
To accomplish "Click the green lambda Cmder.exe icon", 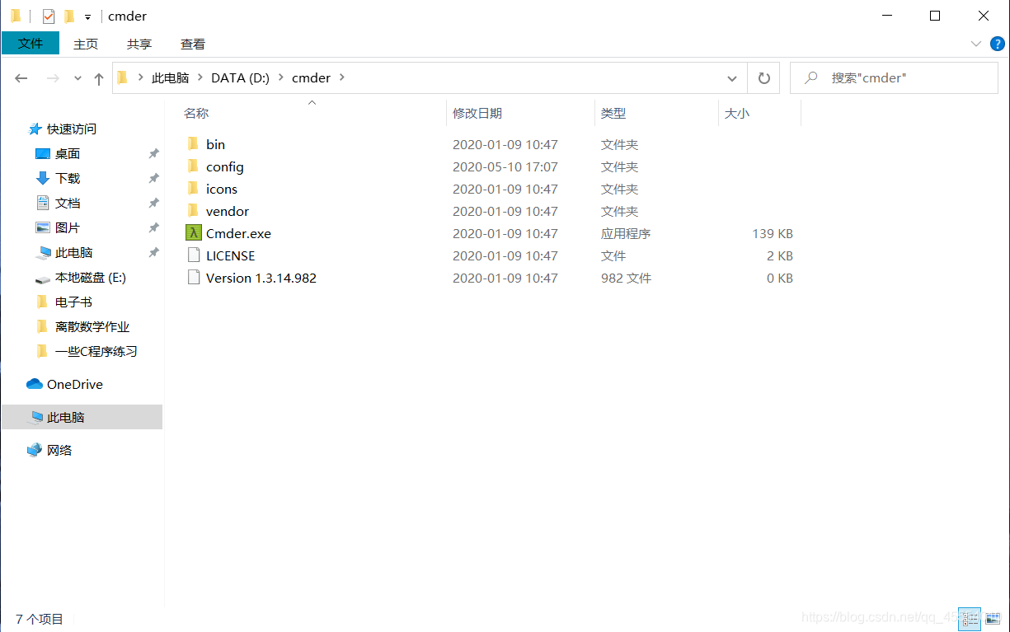I will click(194, 233).
